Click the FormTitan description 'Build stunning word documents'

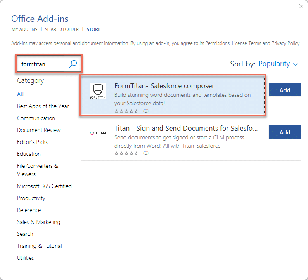coord(182,99)
